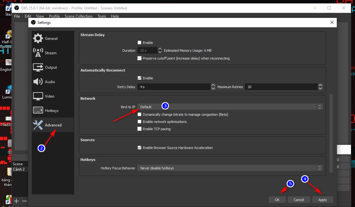Open the Hotkeys keyboard icon

click(38, 110)
